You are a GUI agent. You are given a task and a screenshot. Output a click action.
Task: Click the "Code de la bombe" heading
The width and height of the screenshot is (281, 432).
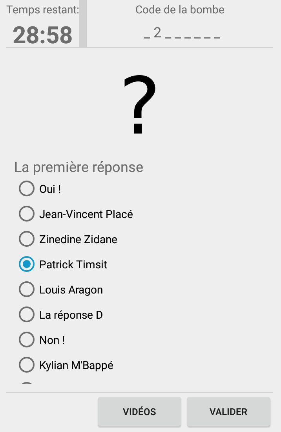point(180,10)
